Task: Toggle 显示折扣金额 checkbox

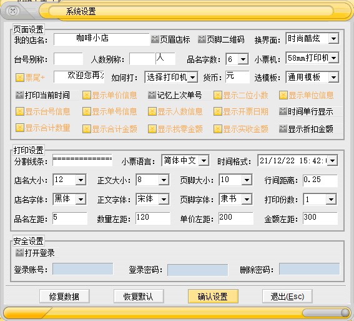Action: [x=283, y=129]
